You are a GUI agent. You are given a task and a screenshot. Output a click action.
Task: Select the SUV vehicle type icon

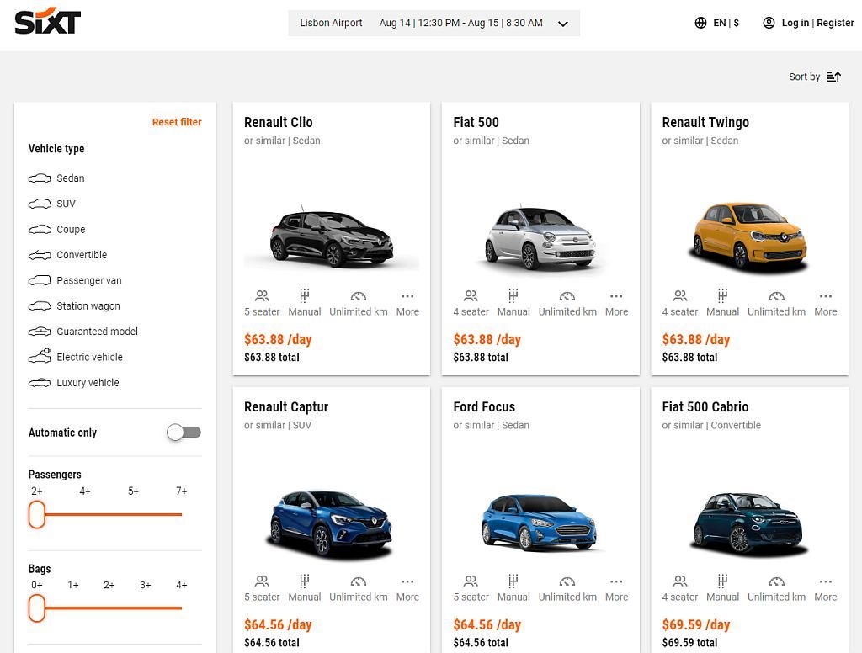pos(40,204)
